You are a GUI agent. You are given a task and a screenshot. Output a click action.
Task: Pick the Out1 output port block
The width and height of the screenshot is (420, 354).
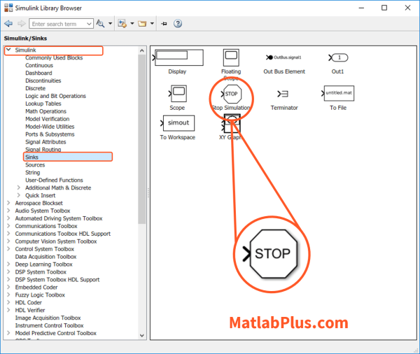[338, 57]
